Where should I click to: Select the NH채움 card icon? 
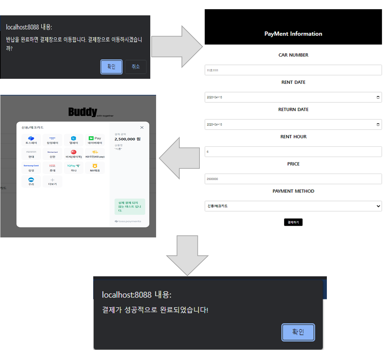pos(95,167)
